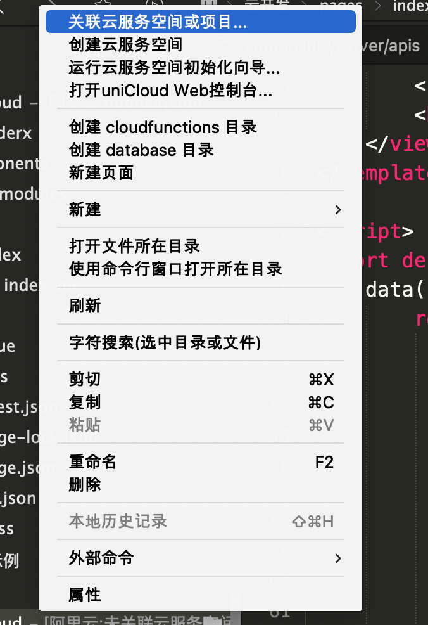Click 删除 menu entry
Image resolution: width=428 pixels, height=625 pixels.
point(201,485)
